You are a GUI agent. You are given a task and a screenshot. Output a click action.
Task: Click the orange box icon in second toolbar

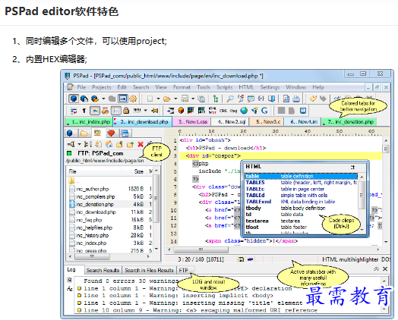181,111
